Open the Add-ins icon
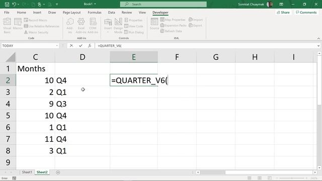The height and width of the screenshot is (181, 322). point(70,26)
